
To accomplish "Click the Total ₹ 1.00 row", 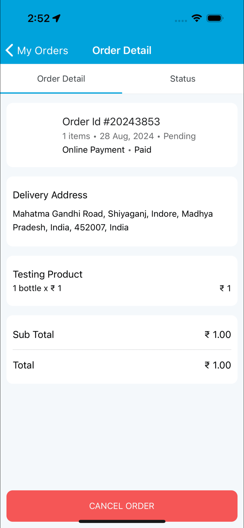I will click(x=122, y=365).
